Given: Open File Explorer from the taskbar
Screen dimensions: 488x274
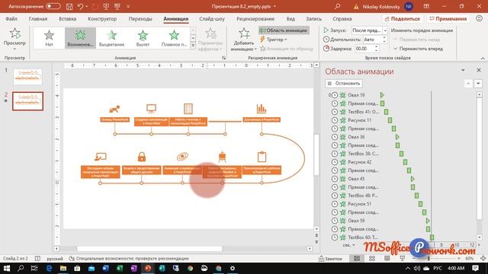Looking at the screenshot, I should point(63,268).
